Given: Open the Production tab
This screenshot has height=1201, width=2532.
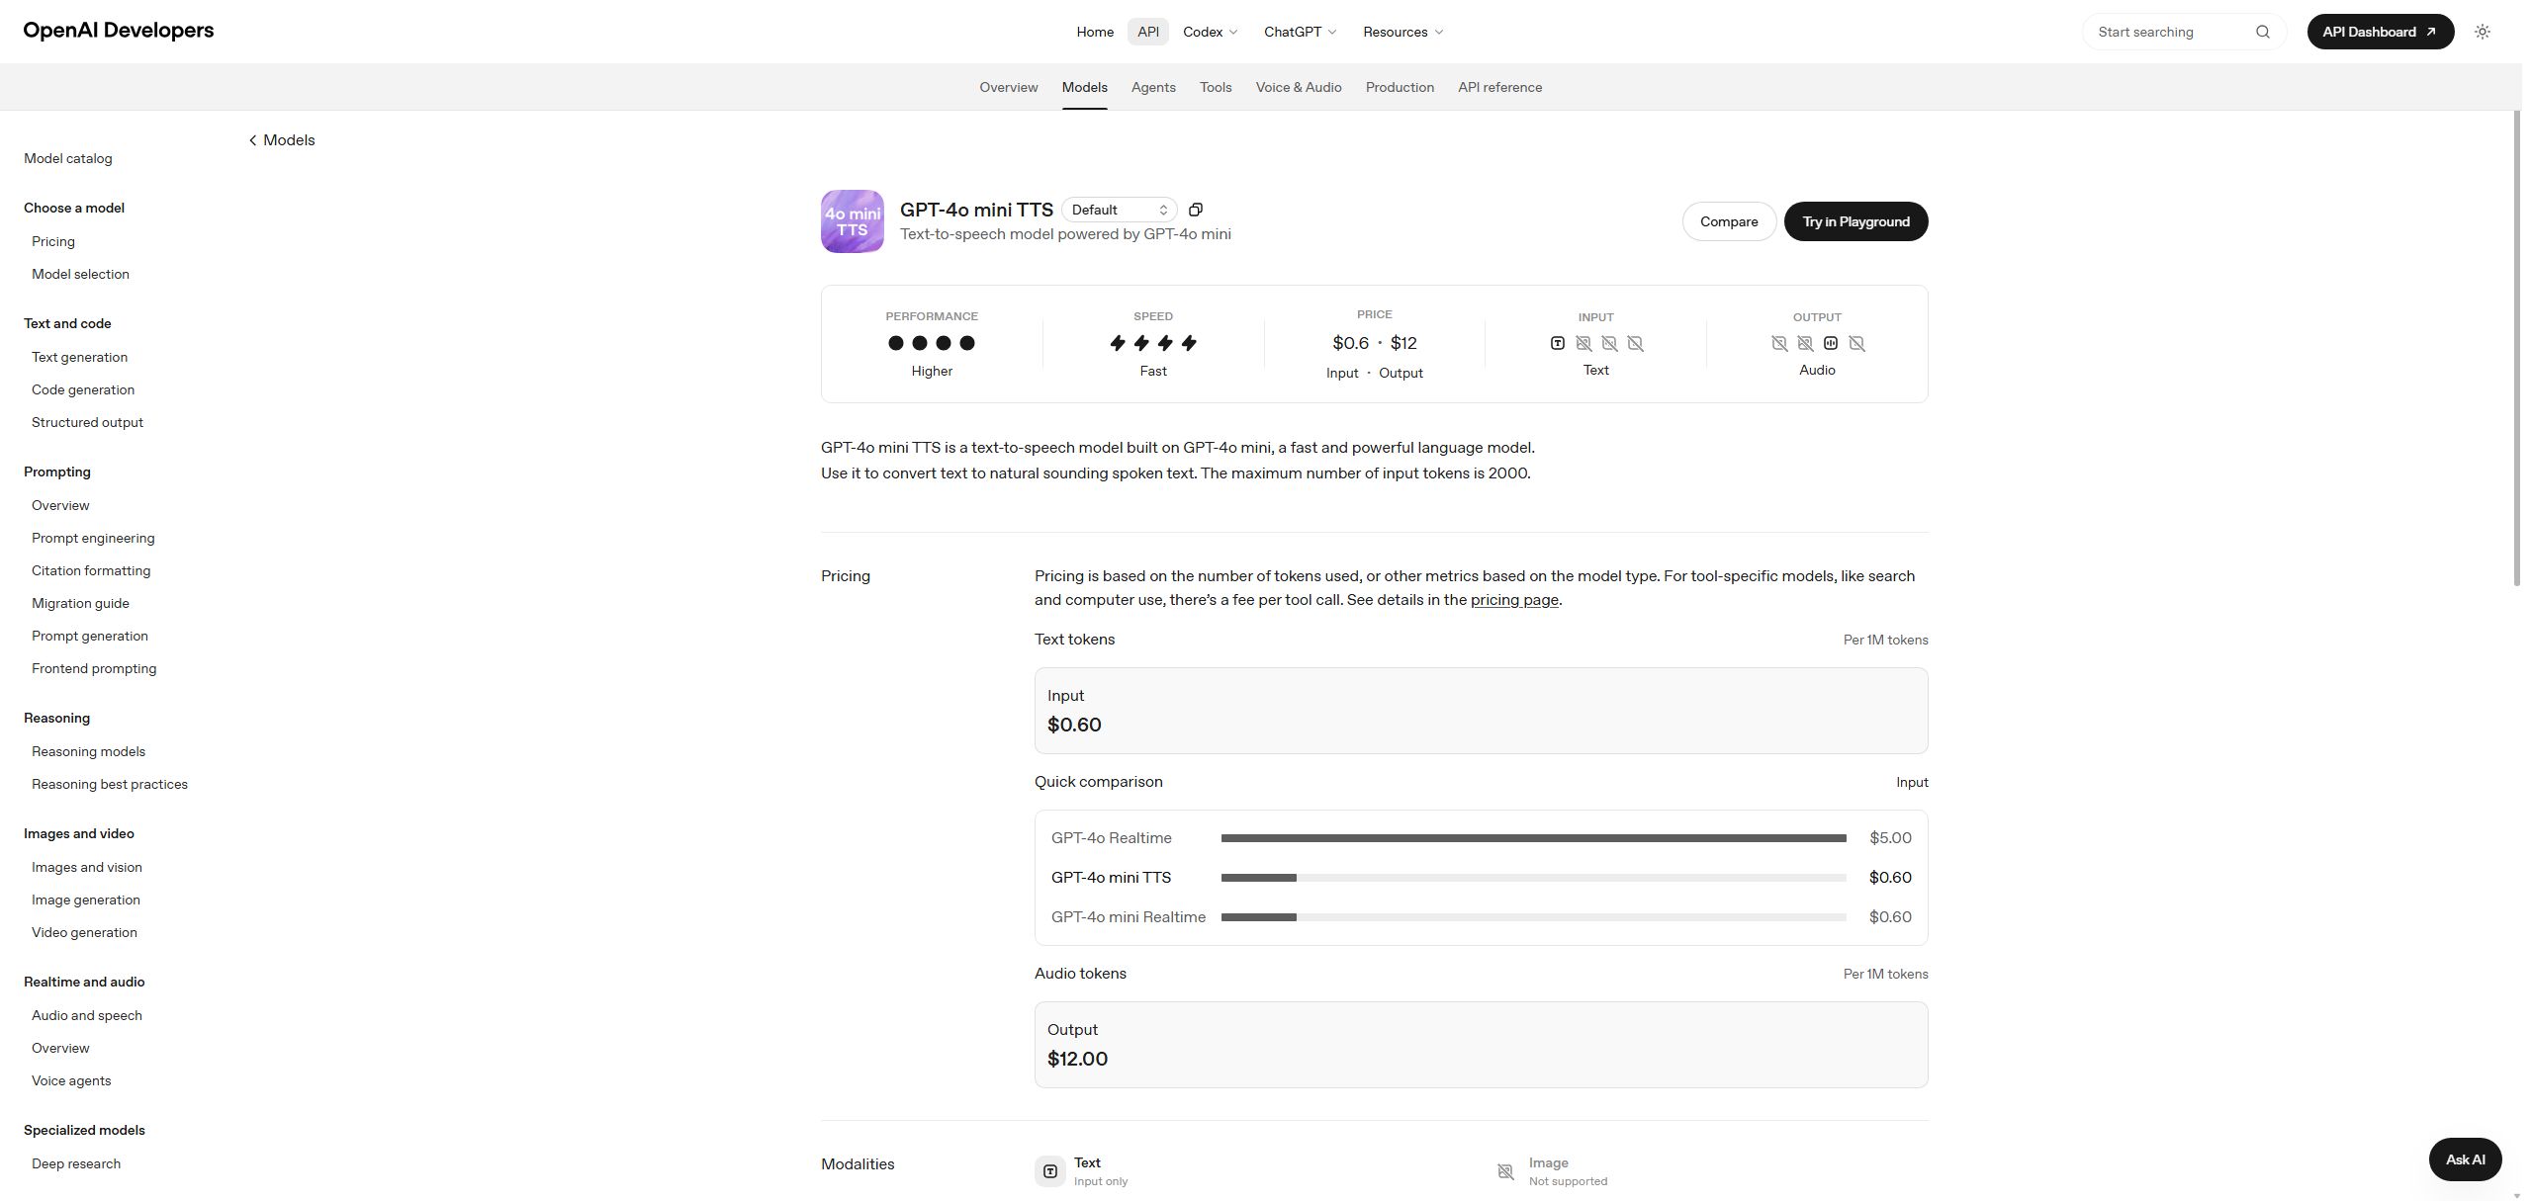Looking at the screenshot, I should (x=1400, y=87).
